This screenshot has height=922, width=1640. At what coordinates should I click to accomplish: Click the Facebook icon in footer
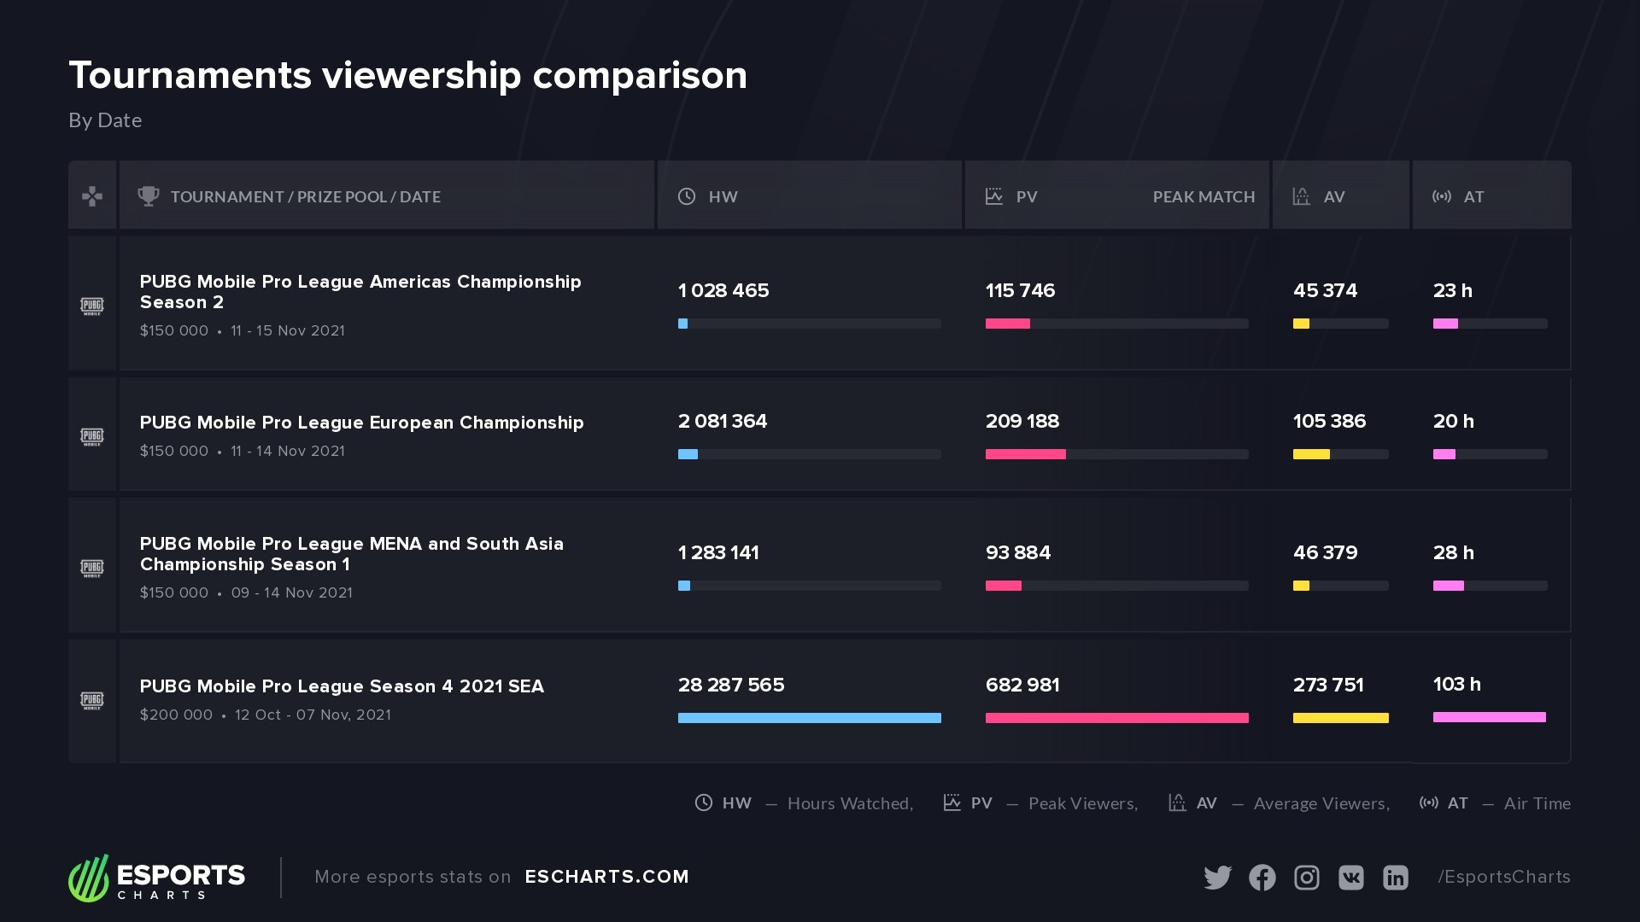point(1262,878)
